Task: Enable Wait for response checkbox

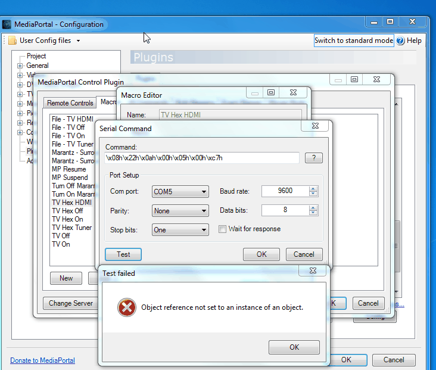Action: coord(223,229)
